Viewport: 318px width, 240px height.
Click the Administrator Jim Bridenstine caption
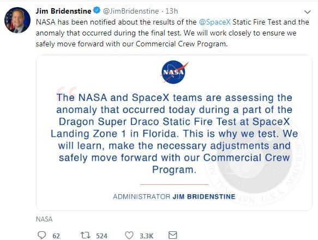tap(174, 196)
